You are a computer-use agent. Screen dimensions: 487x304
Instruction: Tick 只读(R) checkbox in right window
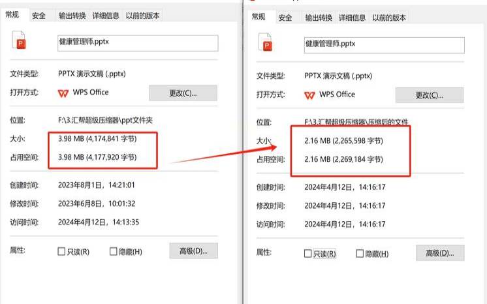click(x=307, y=253)
